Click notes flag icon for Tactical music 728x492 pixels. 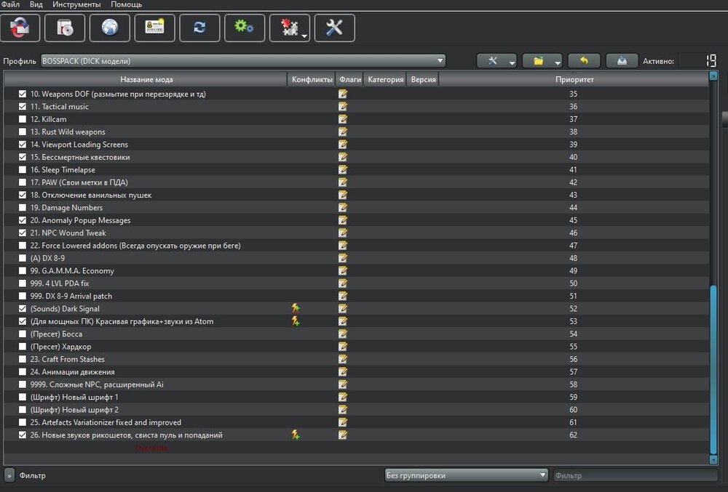click(x=343, y=107)
